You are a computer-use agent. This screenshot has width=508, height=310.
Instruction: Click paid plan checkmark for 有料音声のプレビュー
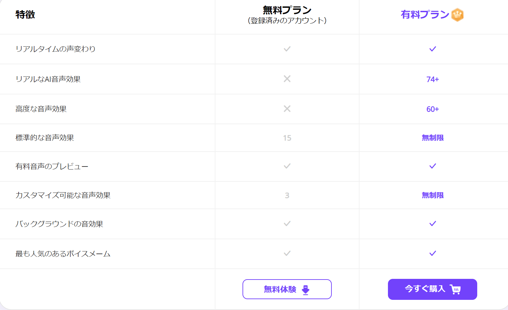[433, 166]
